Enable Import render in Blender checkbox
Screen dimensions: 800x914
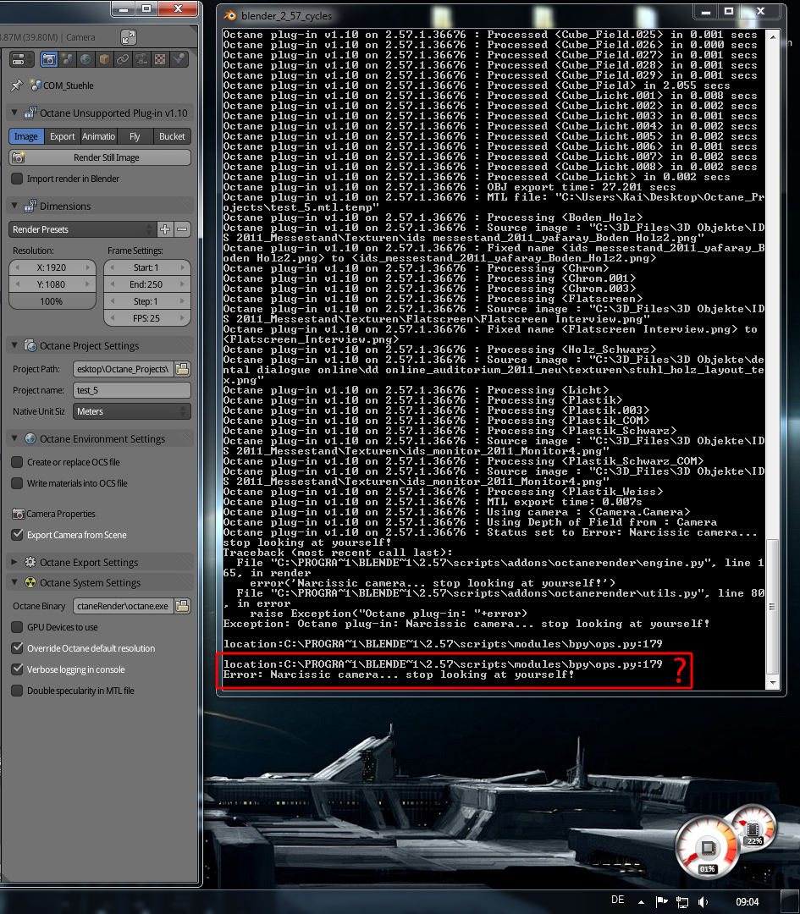pyautogui.click(x=18, y=179)
